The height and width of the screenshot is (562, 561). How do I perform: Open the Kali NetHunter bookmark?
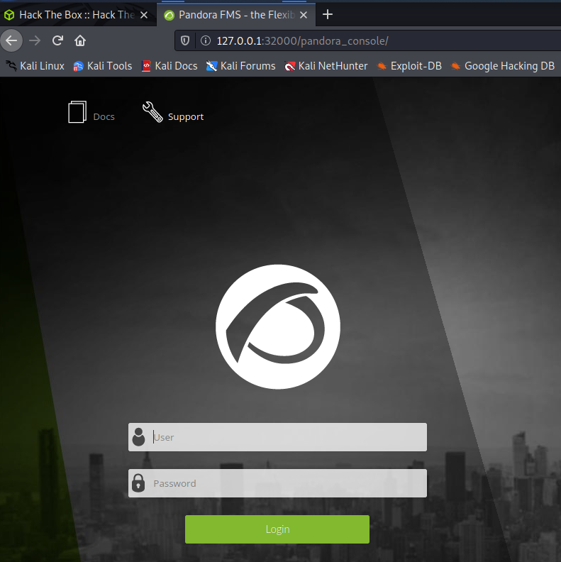pyautogui.click(x=326, y=66)
